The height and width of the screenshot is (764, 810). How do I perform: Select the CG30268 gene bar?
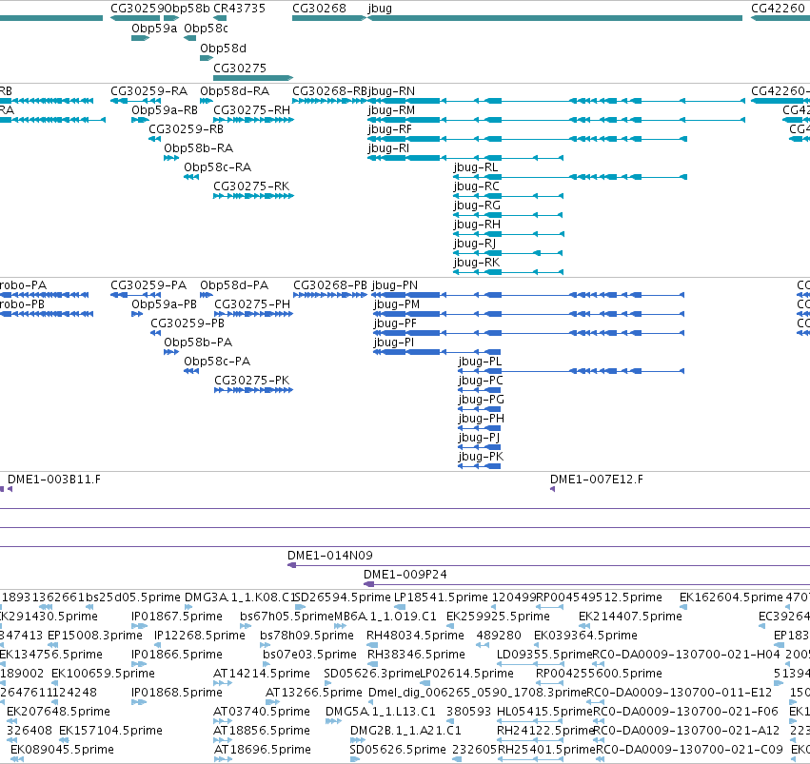329,18
